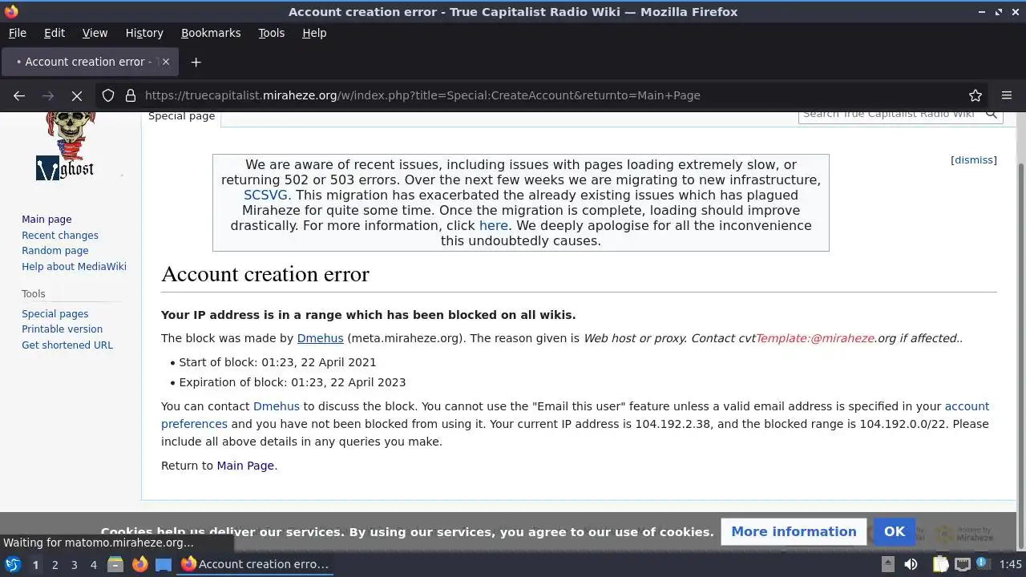
Task: Open the Help menu
Action: [x=314, y=33]
